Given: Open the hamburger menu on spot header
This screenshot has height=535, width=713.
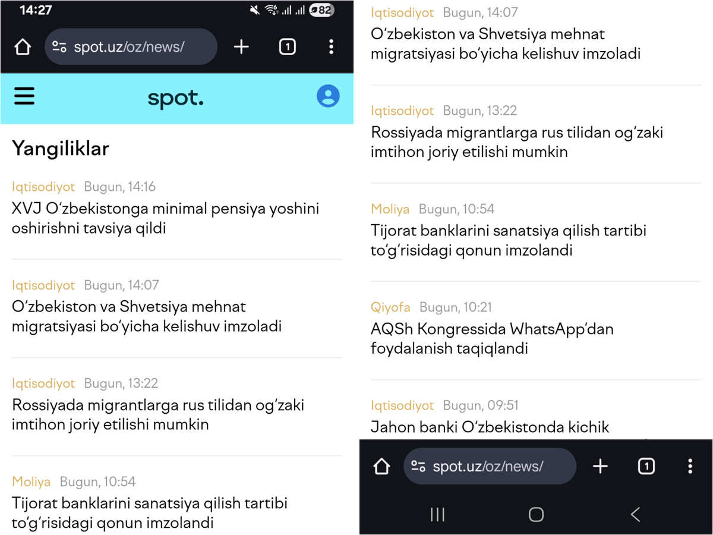Looking at the screenshot, I should [x=24, y=96].
